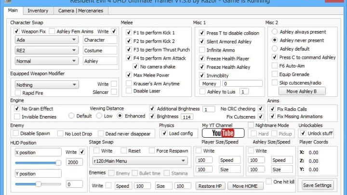Toggle Nightmare Mode checkbox
Screen dimensions: 347x195
pyautogui.click(x=251, y=125)
